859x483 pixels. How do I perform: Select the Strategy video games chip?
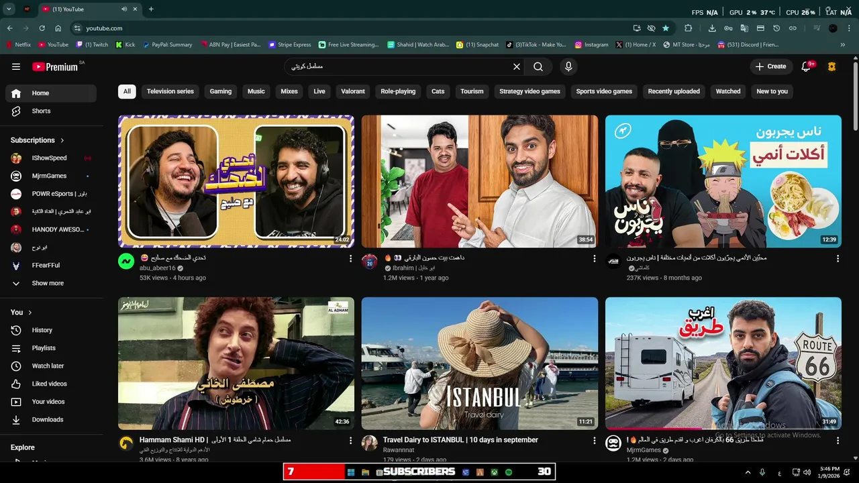(x=529, y=91)
